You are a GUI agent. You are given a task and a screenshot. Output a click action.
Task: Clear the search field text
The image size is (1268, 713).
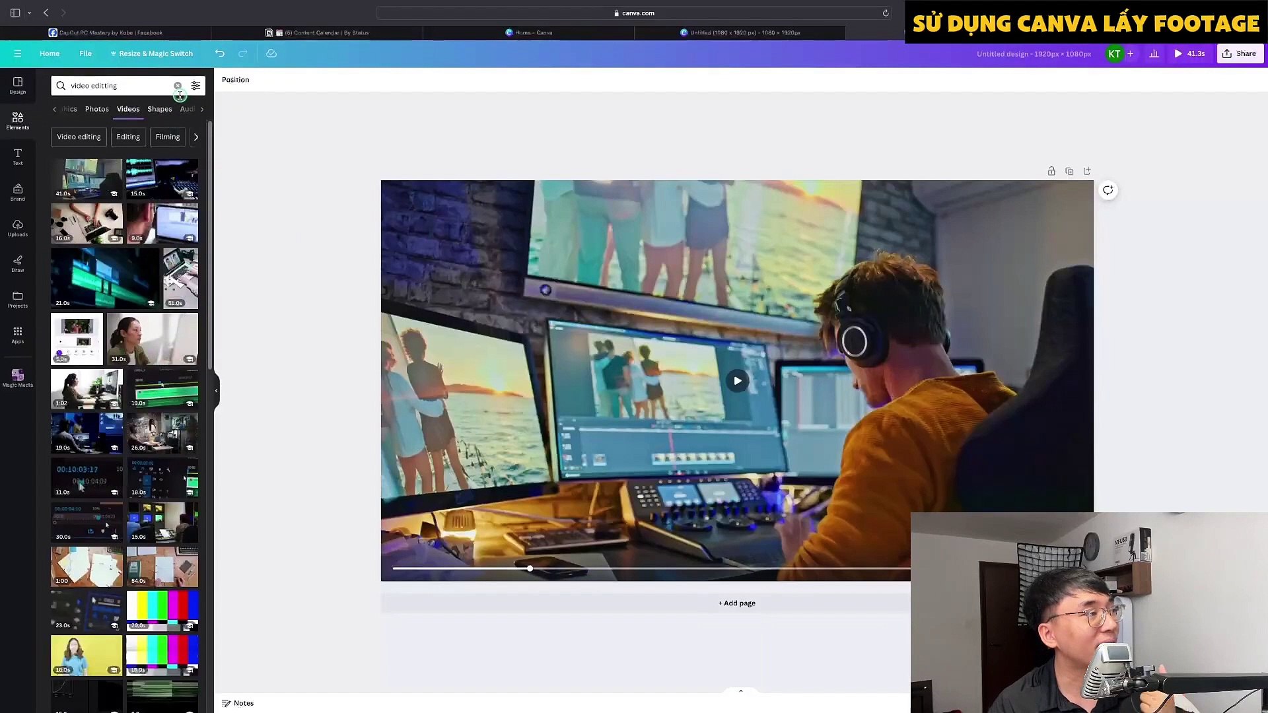coord(178,86)
